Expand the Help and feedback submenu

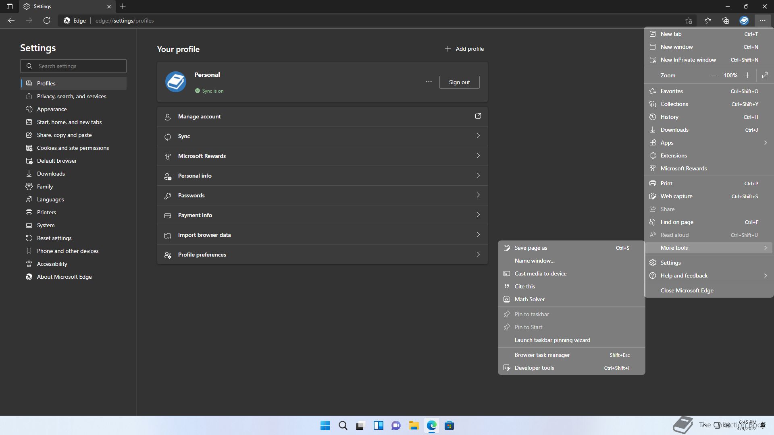[x=709, y=275]
